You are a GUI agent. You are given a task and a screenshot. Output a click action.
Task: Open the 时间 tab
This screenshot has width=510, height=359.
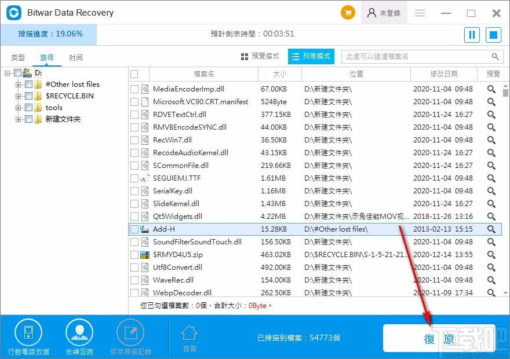76,57
